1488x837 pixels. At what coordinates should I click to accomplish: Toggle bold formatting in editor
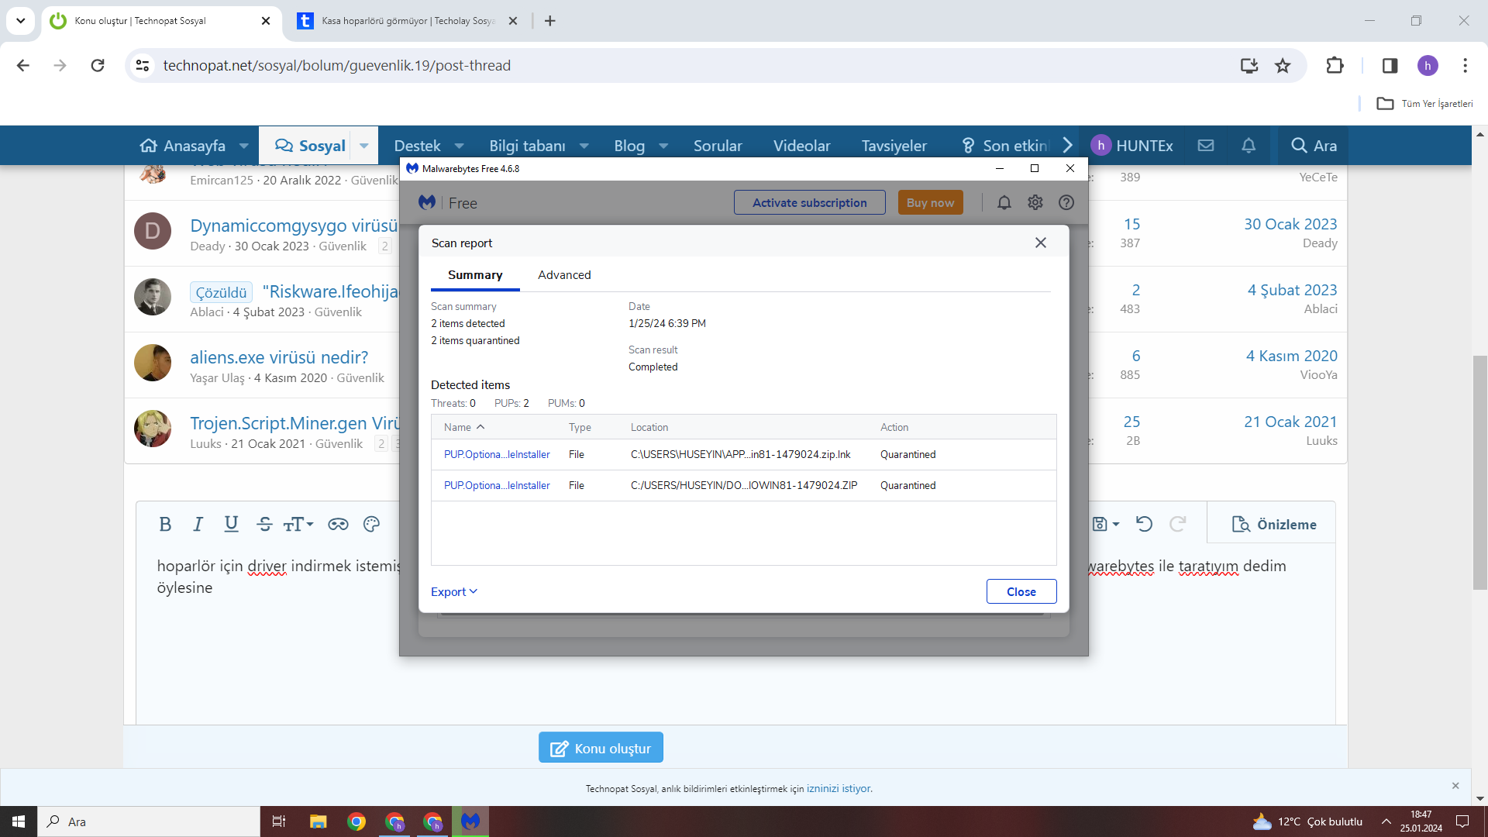pos(165,525)
